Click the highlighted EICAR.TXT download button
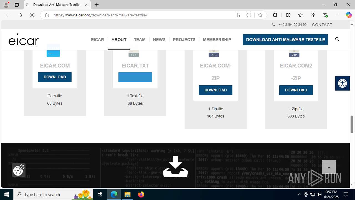This screenshot has width=355, height=200. [x=135, y=77]
